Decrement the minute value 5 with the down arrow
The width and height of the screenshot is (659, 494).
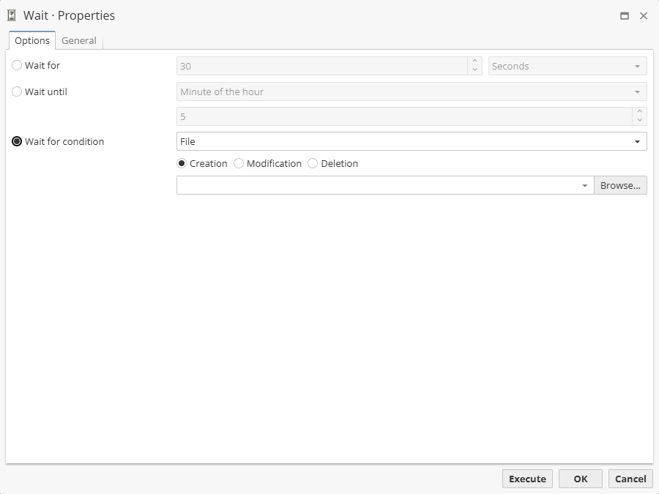638,119
